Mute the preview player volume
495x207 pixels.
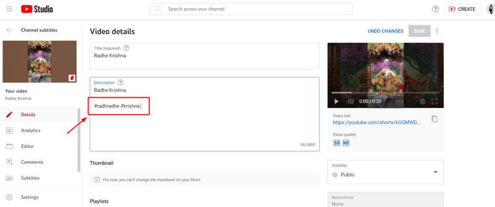tap(350, 102)
